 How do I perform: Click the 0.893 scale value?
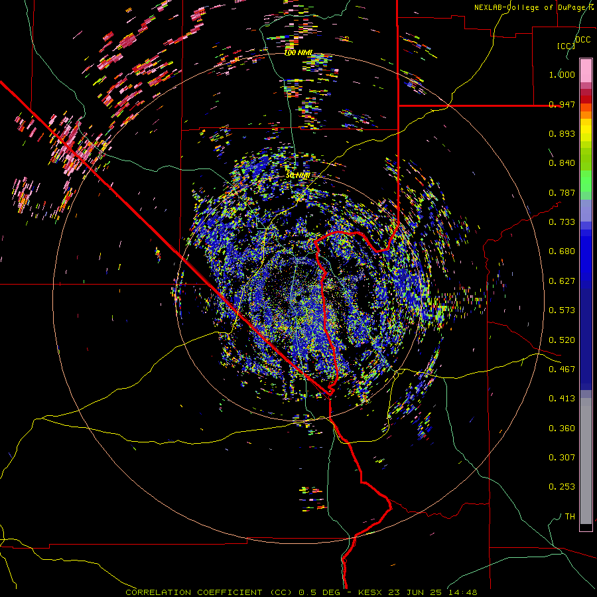tap(562, 133)
